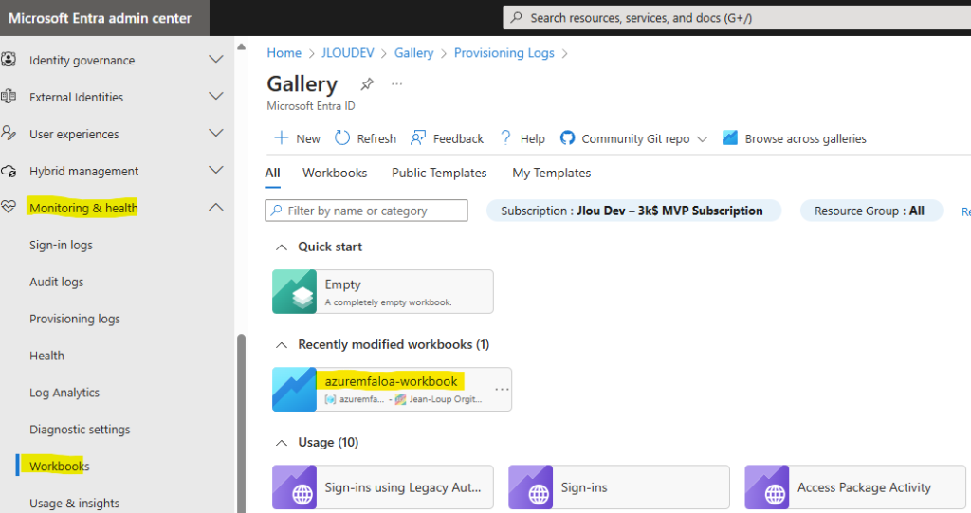Viewport: 971px width, 513px height.
Task: Click the Filter by name or category field
Action: click(x=366, y=210)
